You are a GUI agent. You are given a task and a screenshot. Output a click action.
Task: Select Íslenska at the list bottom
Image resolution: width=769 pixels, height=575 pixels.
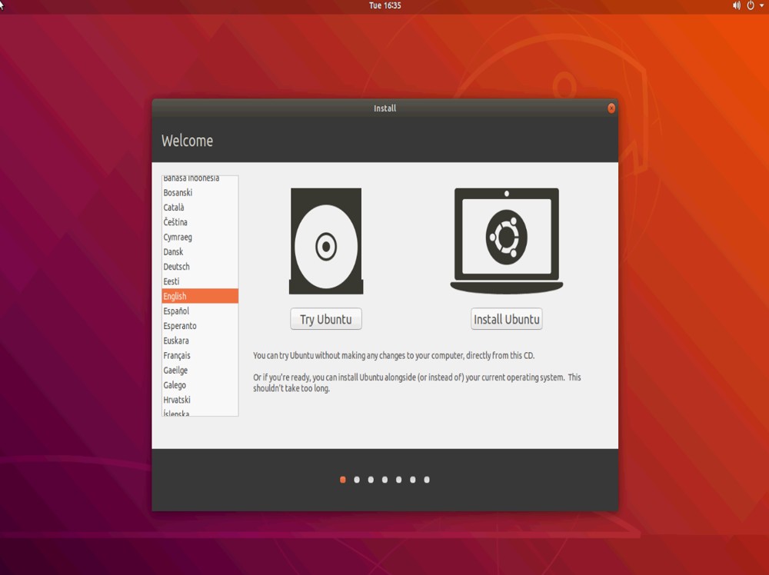click(x=200, y=412)
